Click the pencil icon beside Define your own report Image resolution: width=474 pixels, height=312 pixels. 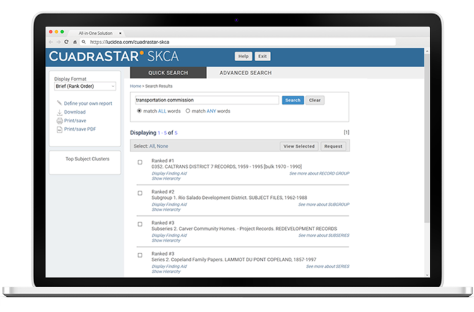point(59,103)
